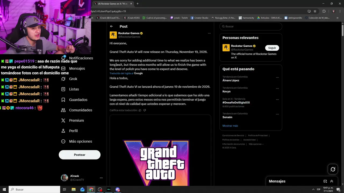Click JCrack profile avatar in sidebar

click(64, 178)
